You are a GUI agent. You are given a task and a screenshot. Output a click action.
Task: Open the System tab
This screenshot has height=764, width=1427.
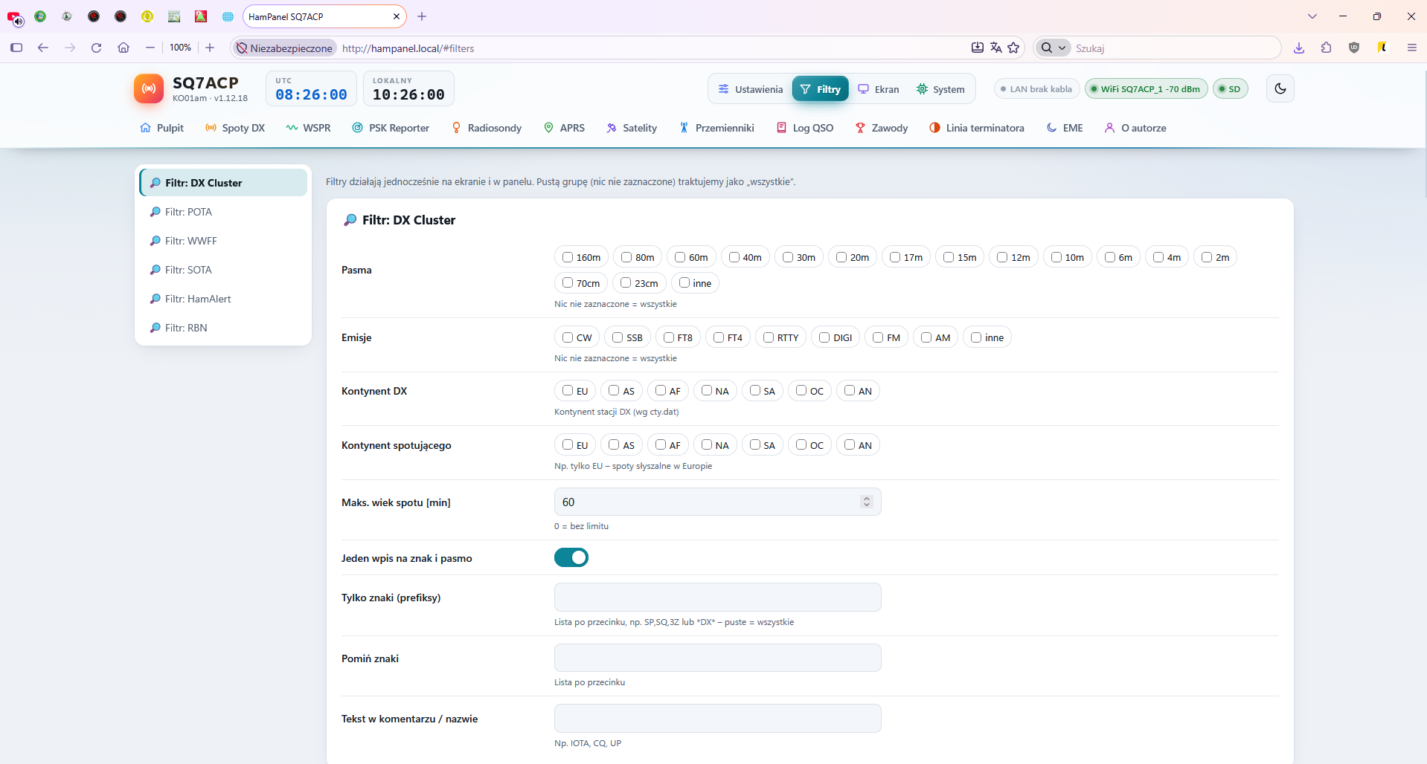(x=940, y=89)
